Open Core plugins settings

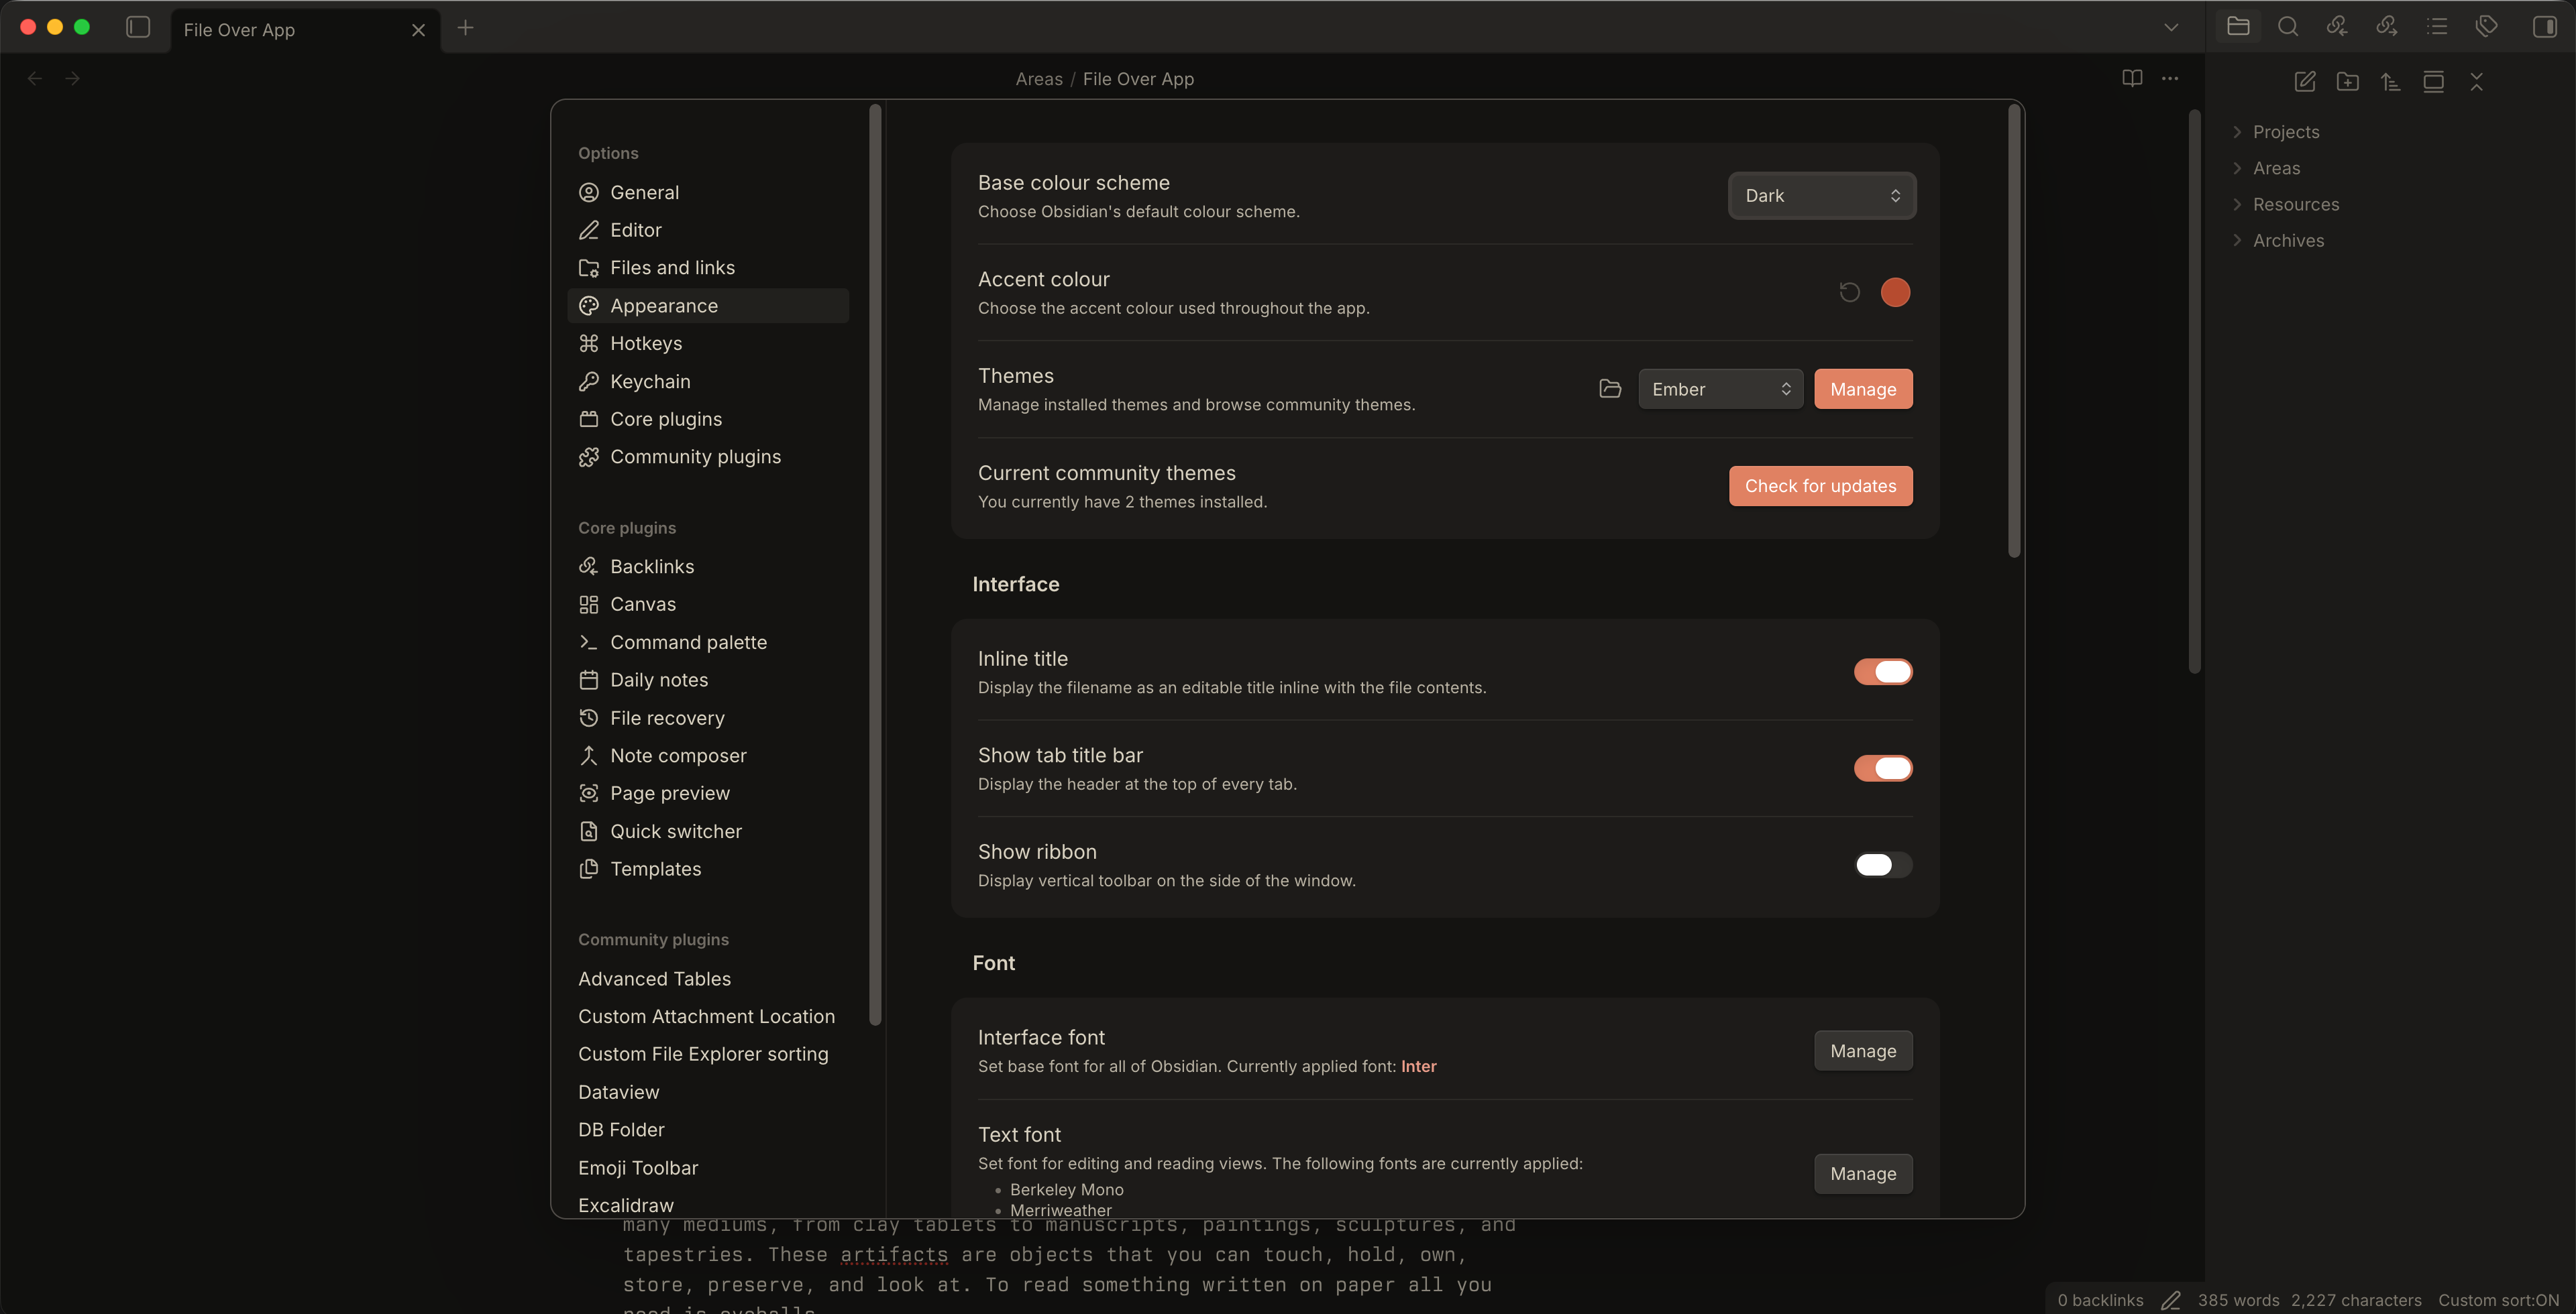pos(708,419)
